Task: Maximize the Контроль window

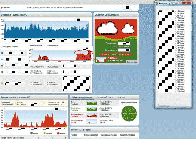Action: (179, 3)
